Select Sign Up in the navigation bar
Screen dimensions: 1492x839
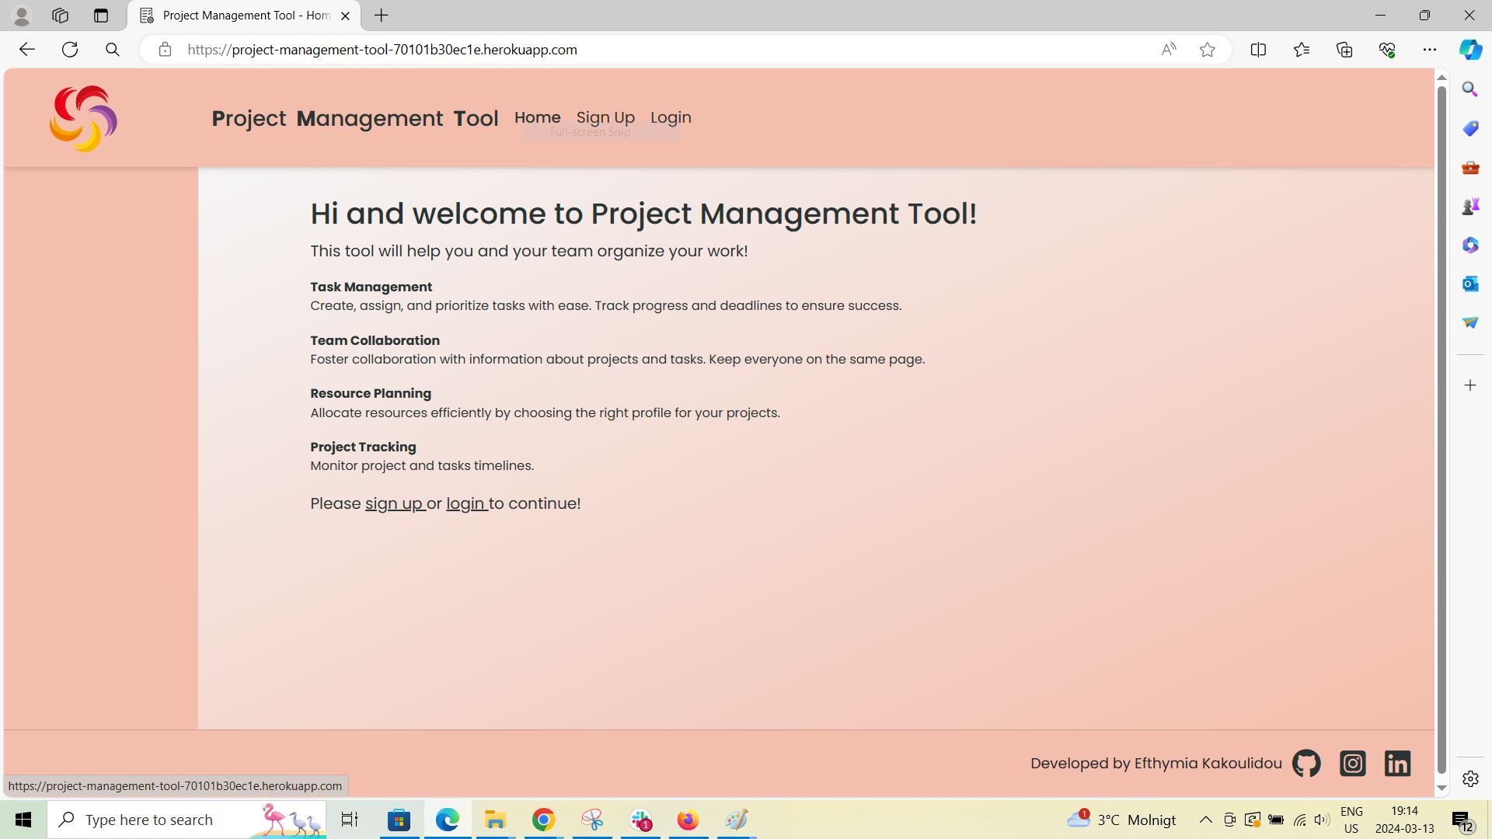[x=605, y=117]
